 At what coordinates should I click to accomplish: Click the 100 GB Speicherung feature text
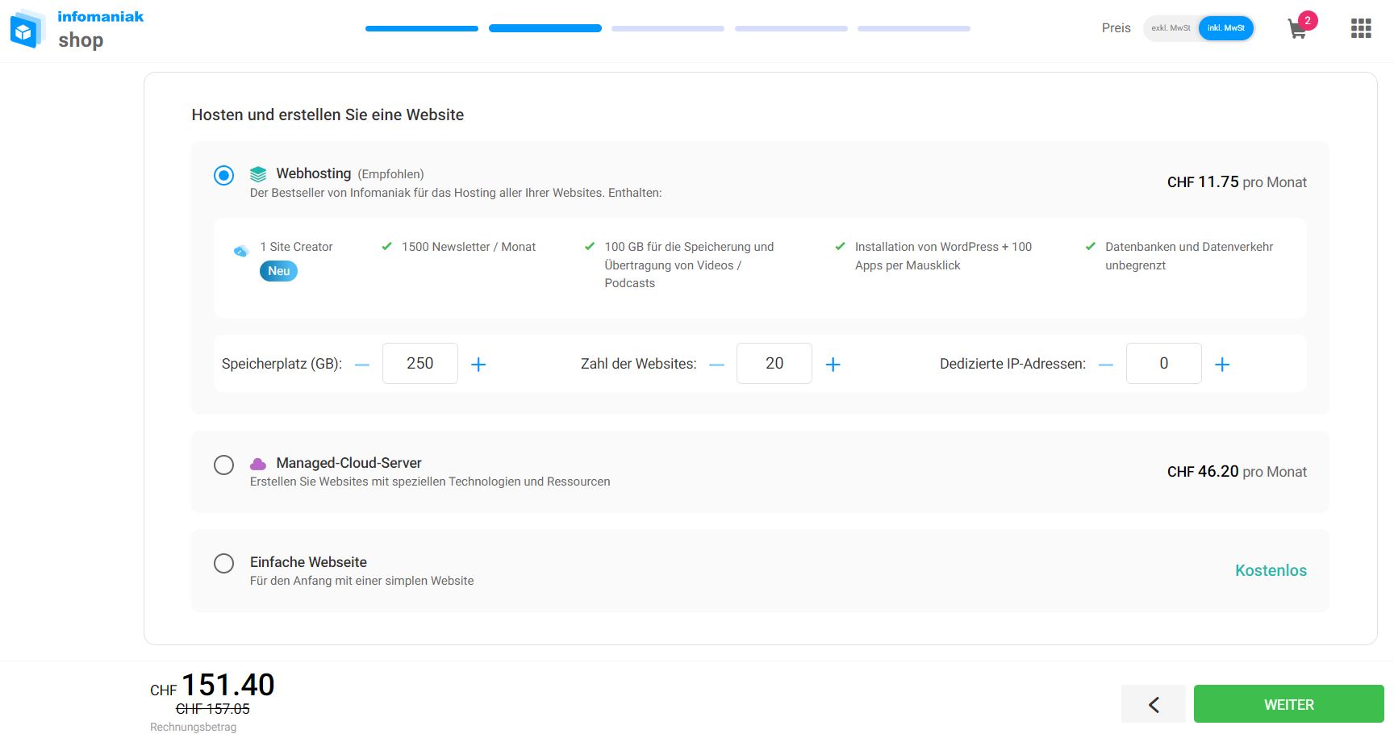[x=689, y=265]
